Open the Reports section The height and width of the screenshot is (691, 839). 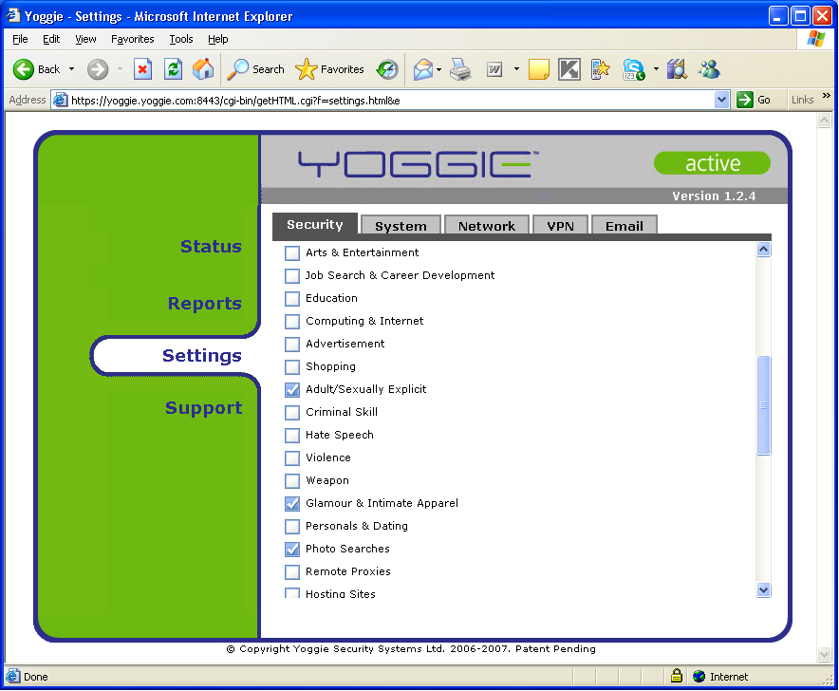click(x=204, y=304)
